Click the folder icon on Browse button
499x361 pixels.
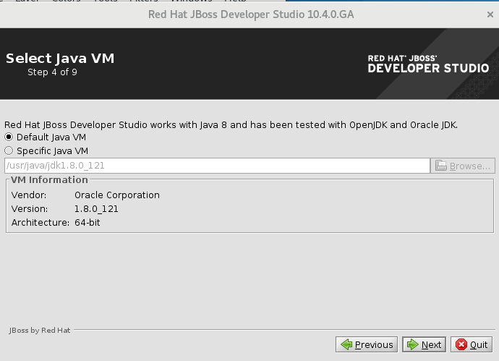[x=440, y=166]
